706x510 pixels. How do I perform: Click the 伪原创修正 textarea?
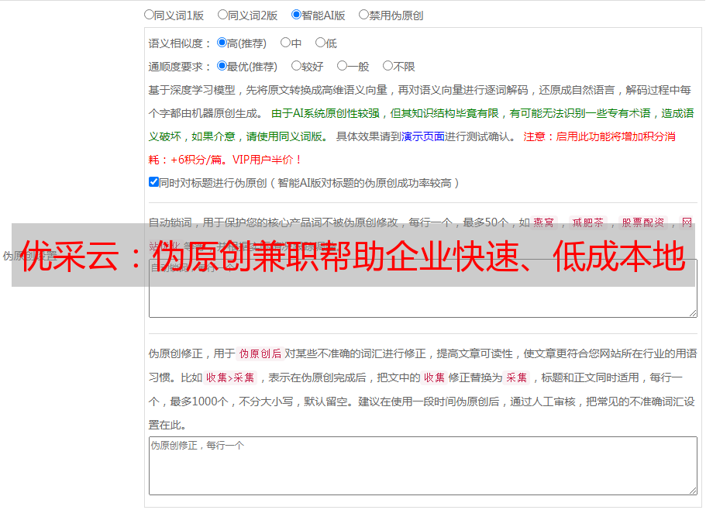coord(423,466)
